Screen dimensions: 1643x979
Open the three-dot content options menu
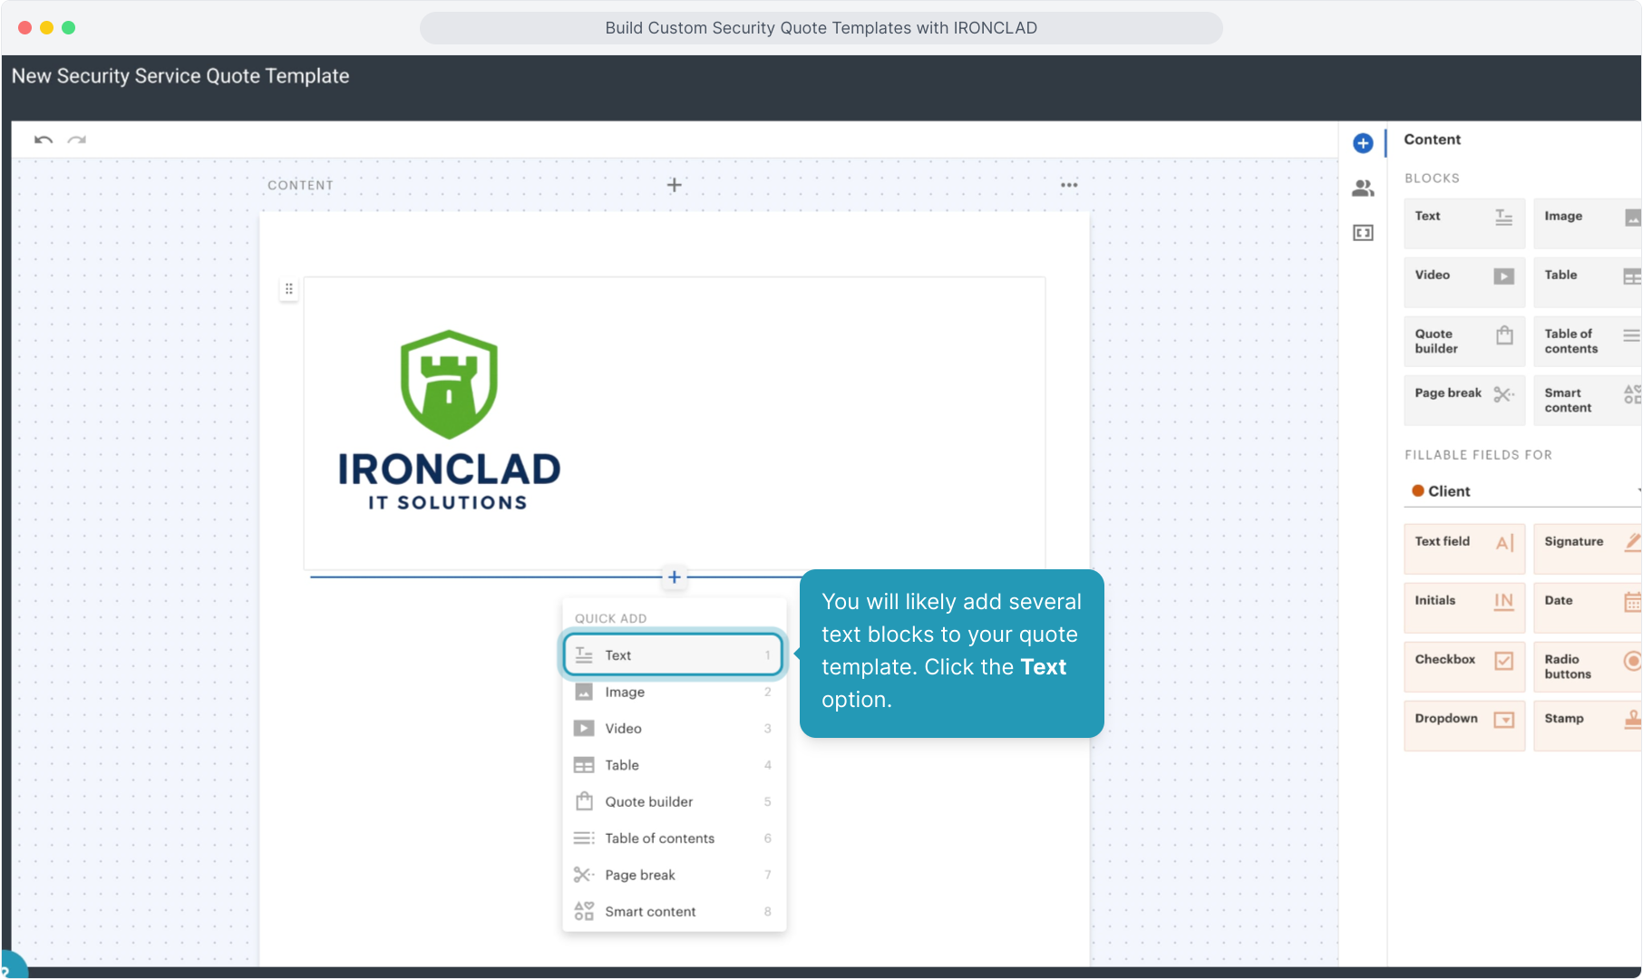point(1069,185)
